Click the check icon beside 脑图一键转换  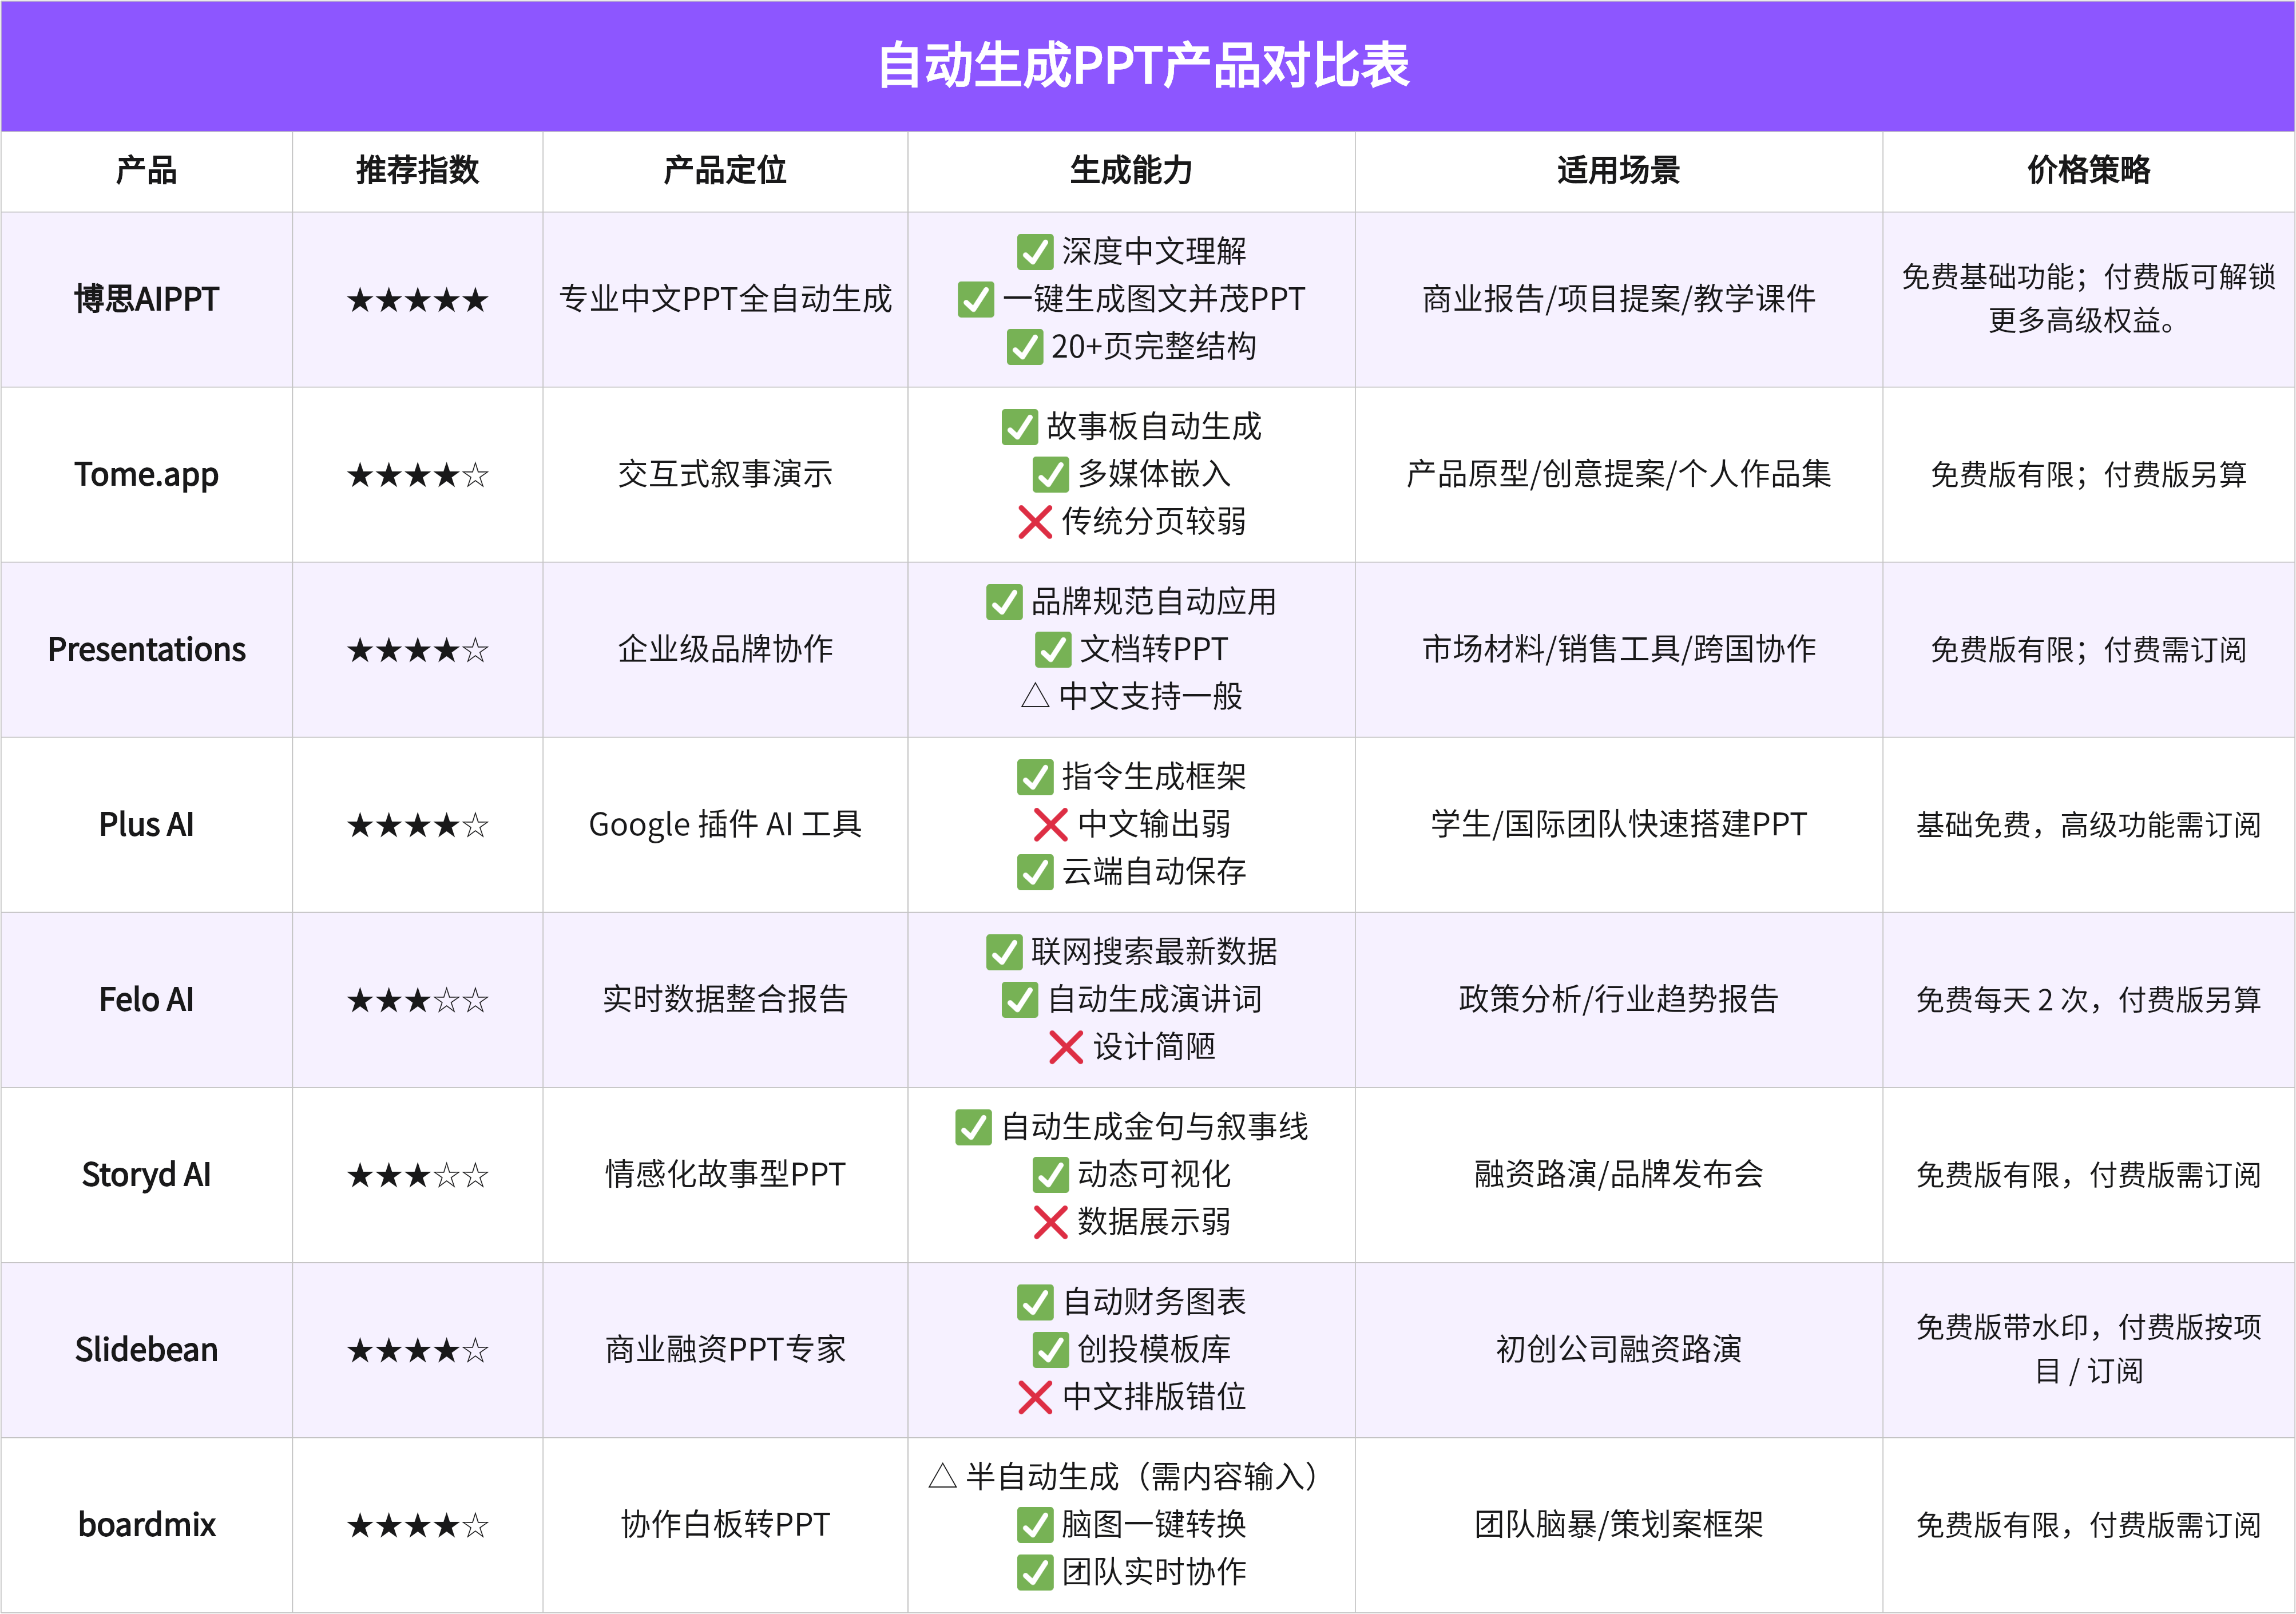click(1035, 1525)
